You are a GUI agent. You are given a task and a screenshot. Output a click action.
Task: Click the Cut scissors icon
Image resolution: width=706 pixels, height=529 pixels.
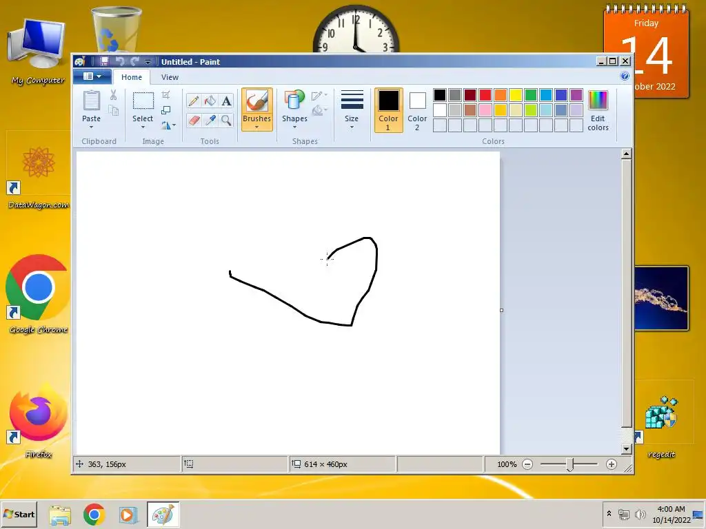114,95
